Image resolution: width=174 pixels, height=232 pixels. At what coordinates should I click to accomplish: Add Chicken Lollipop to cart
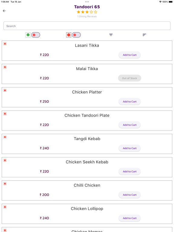(130, 218)
